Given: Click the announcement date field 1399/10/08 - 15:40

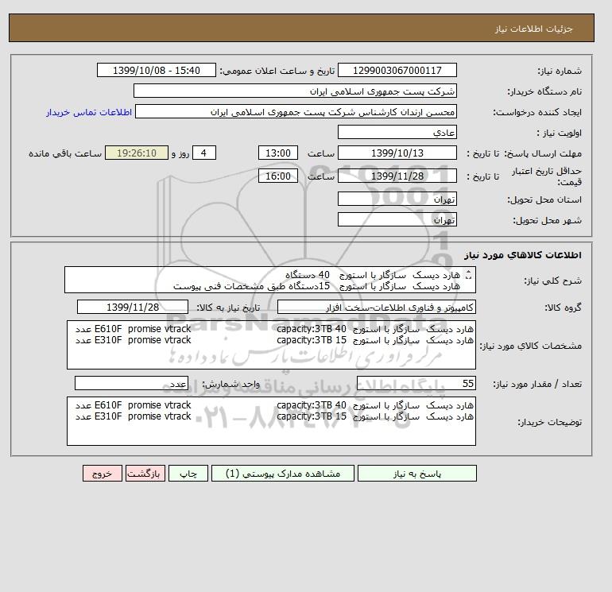Looking at the screenshot, I should point(156,70).
